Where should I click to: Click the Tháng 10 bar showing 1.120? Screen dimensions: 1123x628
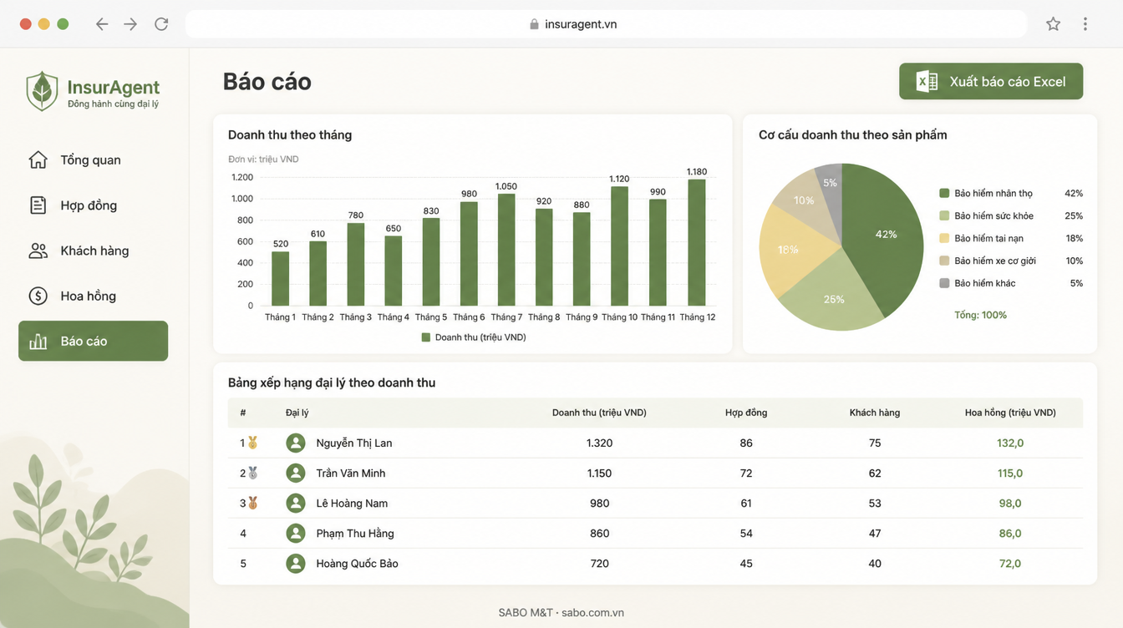pos(621,246)
